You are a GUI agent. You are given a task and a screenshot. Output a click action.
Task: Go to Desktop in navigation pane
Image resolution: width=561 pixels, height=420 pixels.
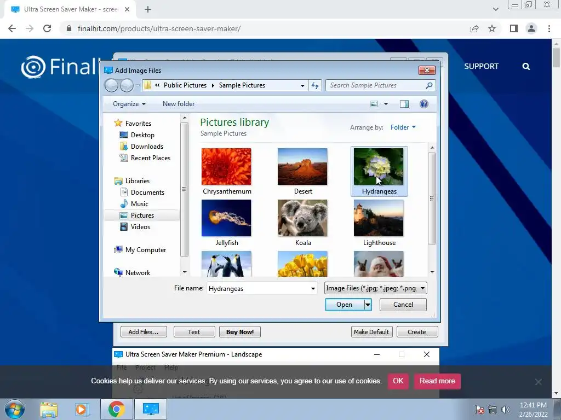[x=142, y=135]
